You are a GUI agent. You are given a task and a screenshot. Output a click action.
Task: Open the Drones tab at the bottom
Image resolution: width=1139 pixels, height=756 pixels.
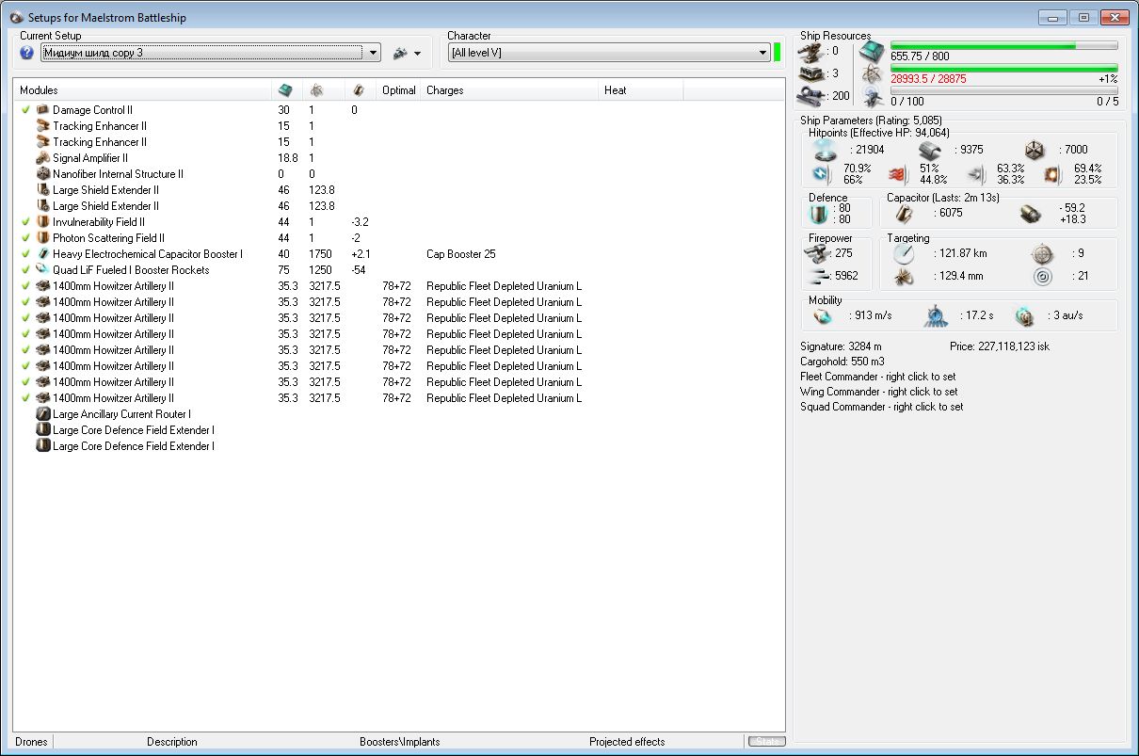(31, 742)
